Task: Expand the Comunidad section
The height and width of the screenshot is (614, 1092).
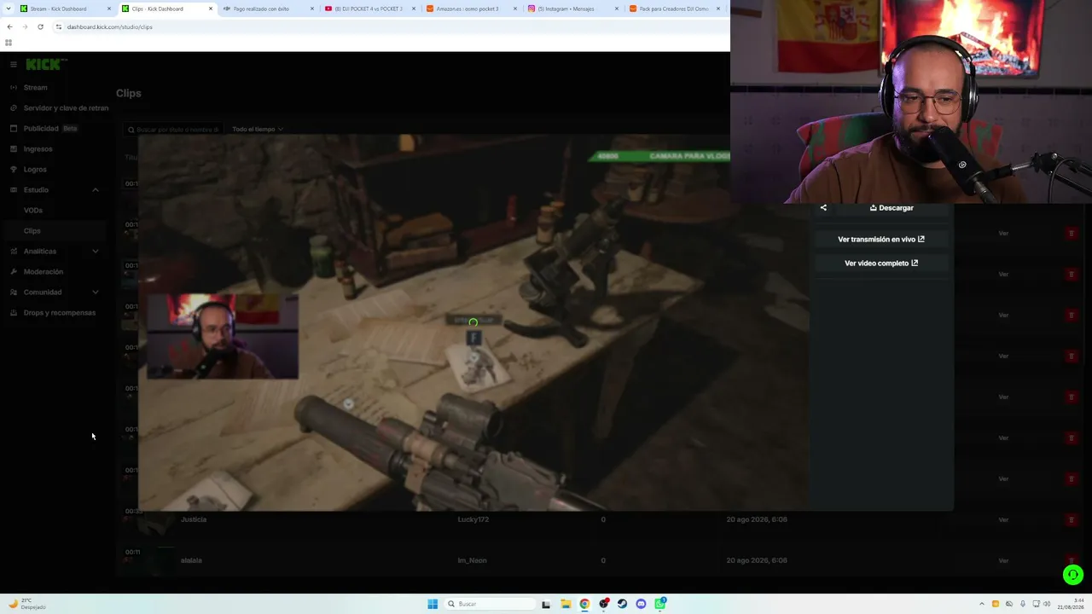Action: tap(95, 293)
